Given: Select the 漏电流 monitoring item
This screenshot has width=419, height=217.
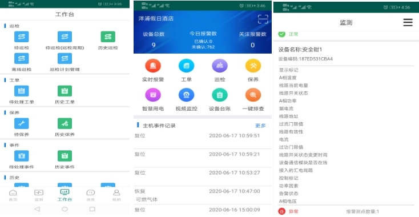Looking at the screenshot, I should 286,108.
